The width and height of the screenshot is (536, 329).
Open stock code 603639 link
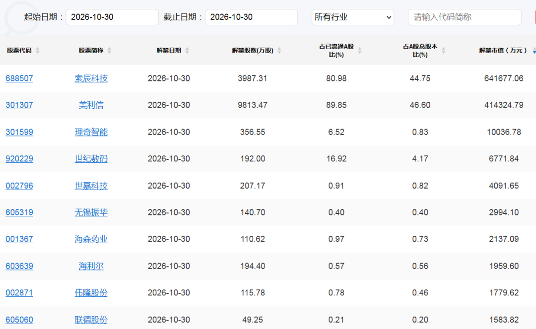click(19, 266)
